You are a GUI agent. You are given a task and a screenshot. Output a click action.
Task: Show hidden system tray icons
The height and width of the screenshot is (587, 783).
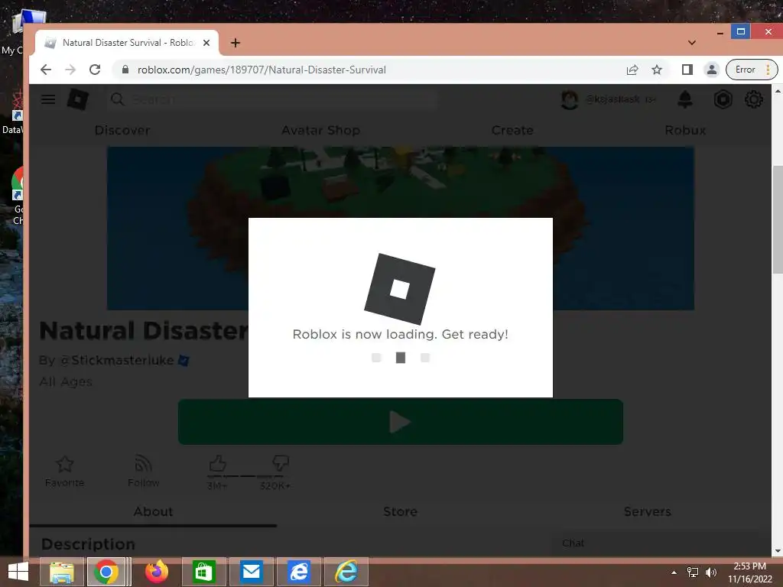[674, 572]
